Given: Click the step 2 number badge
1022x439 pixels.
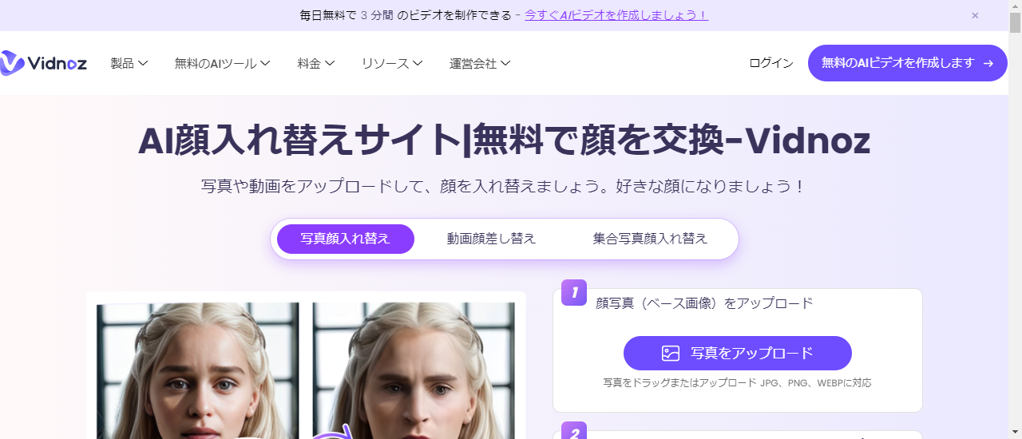Looking at the screenshot, I should pyautogui.click(x=574, y=431).
